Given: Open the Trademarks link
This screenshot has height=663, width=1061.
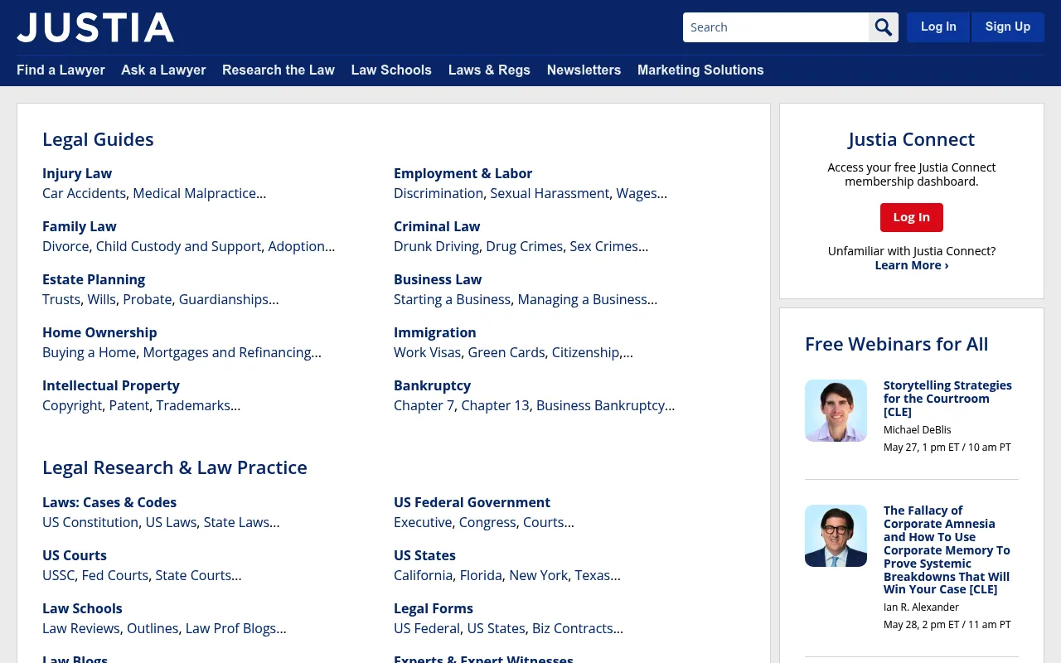Looking at the screenshot, I should click(193, 405).
